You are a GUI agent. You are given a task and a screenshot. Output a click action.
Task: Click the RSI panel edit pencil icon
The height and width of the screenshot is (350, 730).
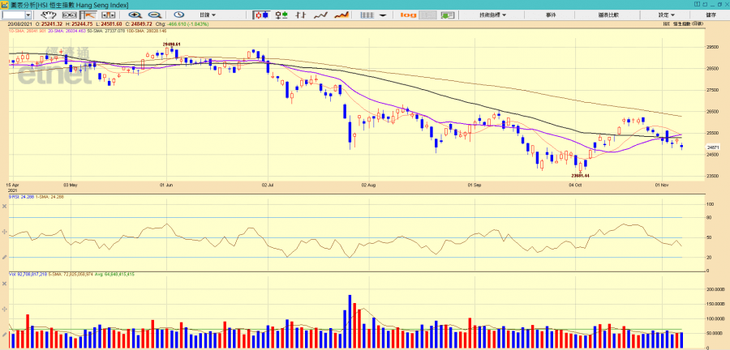(x=5, y=257)
